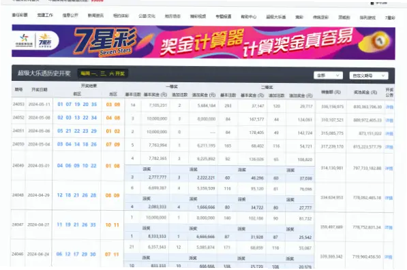Open 详情 link for draw 24050
Viewport: 407px width, 270px height.
[389, 147]
